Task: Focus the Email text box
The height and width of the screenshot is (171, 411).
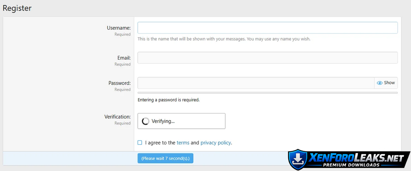Action: [x=267, y=58]
